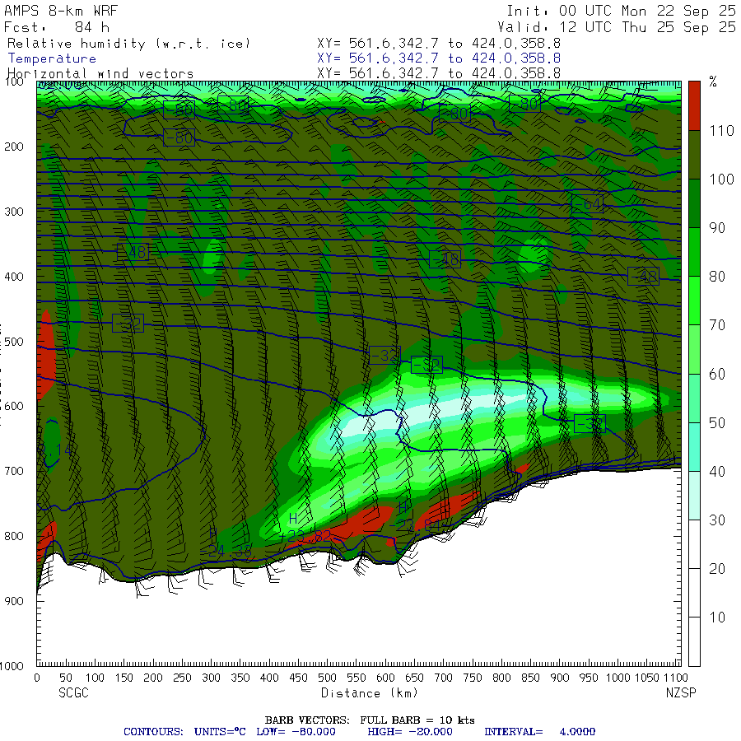Click the 110 tick label on the colorbar

tap(719, 130)
